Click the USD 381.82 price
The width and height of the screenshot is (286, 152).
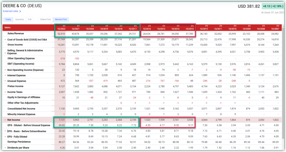(249, 6)
